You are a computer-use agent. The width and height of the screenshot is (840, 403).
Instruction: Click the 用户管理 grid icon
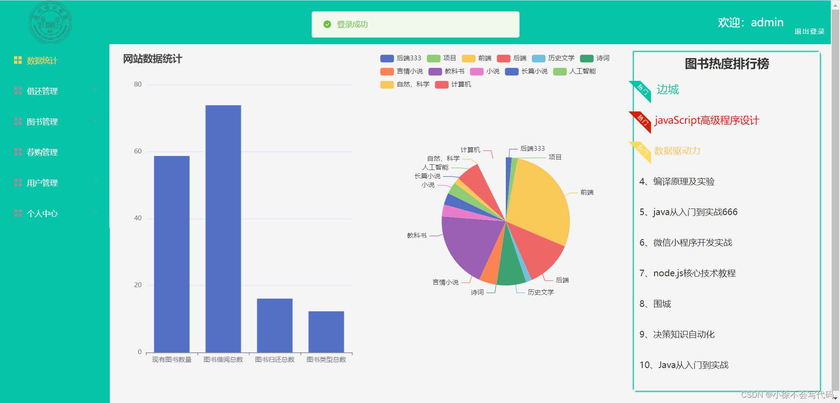pos(18,182)
